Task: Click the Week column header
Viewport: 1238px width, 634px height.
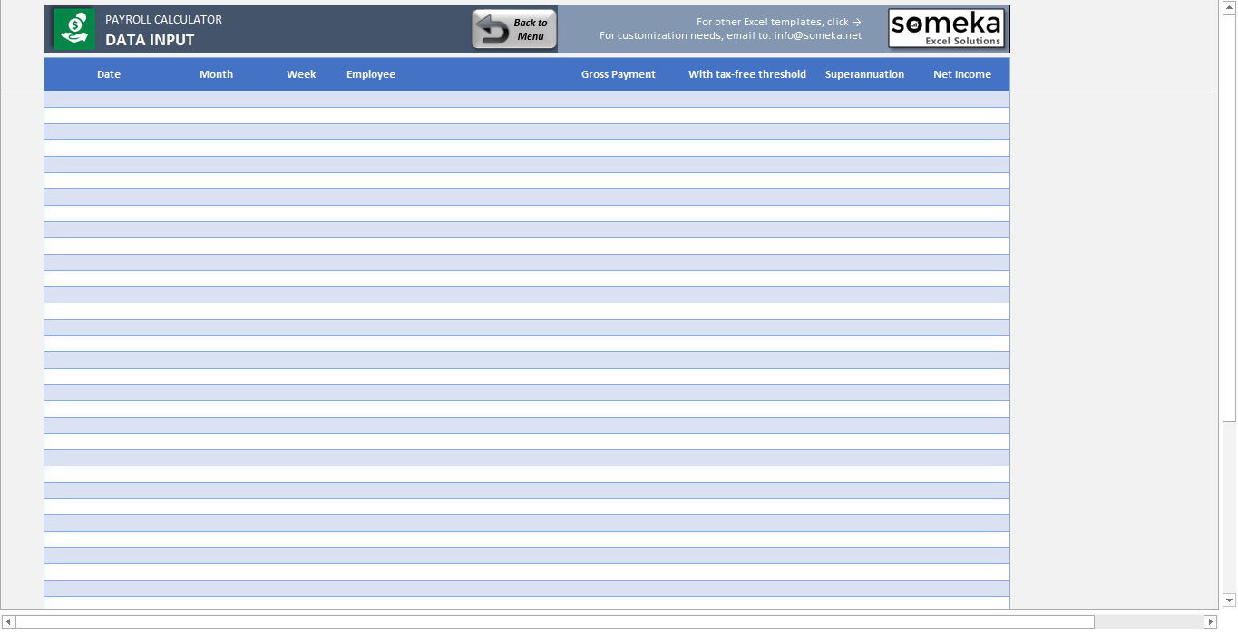Action: [301, 74]
